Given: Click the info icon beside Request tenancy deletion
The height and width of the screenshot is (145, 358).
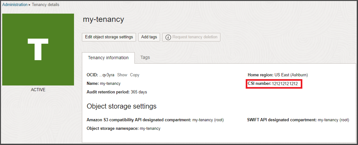Looking at the screenshot, I should pos(168,37).
